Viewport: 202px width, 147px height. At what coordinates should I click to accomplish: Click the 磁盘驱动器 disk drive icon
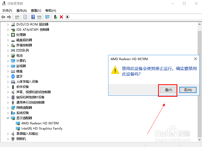[13, 40]
